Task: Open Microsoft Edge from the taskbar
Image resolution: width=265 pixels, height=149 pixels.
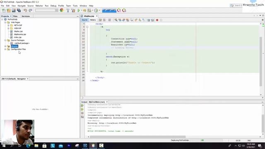Action: pos(28,146)
